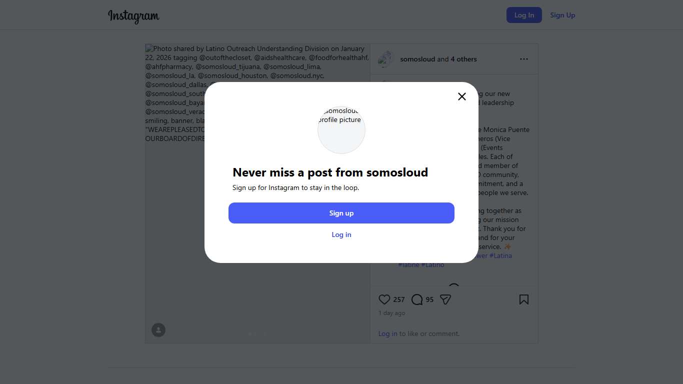This screenshot has width=683, height=384.
Task: Like the post with heart icon
Action: [384, 299]
